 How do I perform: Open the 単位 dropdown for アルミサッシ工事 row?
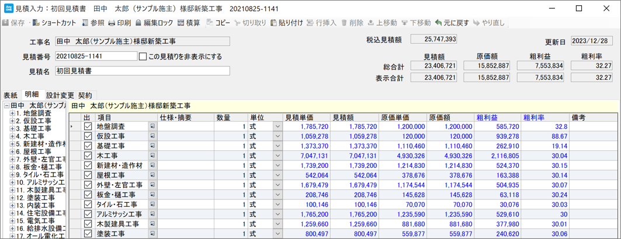pos(277,215)
